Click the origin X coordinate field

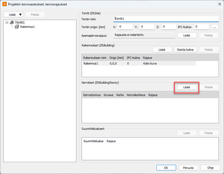[x=125, y=27]
